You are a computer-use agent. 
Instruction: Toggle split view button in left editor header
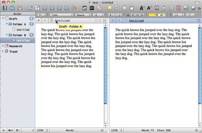[x=105, y=21]
